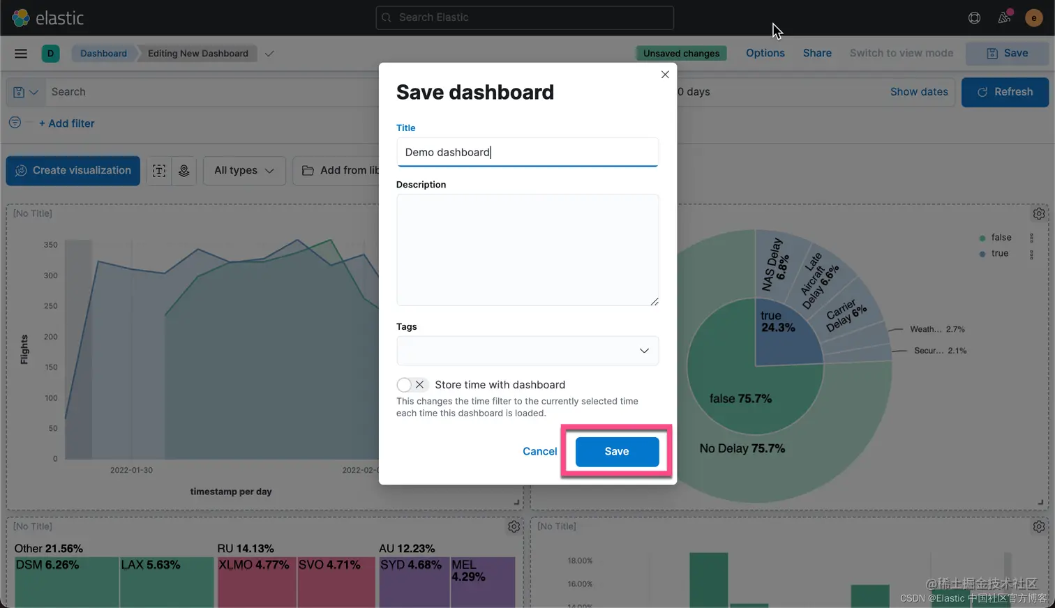Image resolution: width=1055 pixels, height=608 pixels.
Task: Click the green D space avatar
Action: tap(50, 54)
